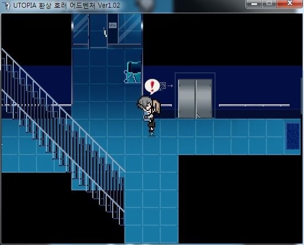Click the broken teal chair in corridor
The width and height of the screenshot is (304, 245).
pos(133,72)
